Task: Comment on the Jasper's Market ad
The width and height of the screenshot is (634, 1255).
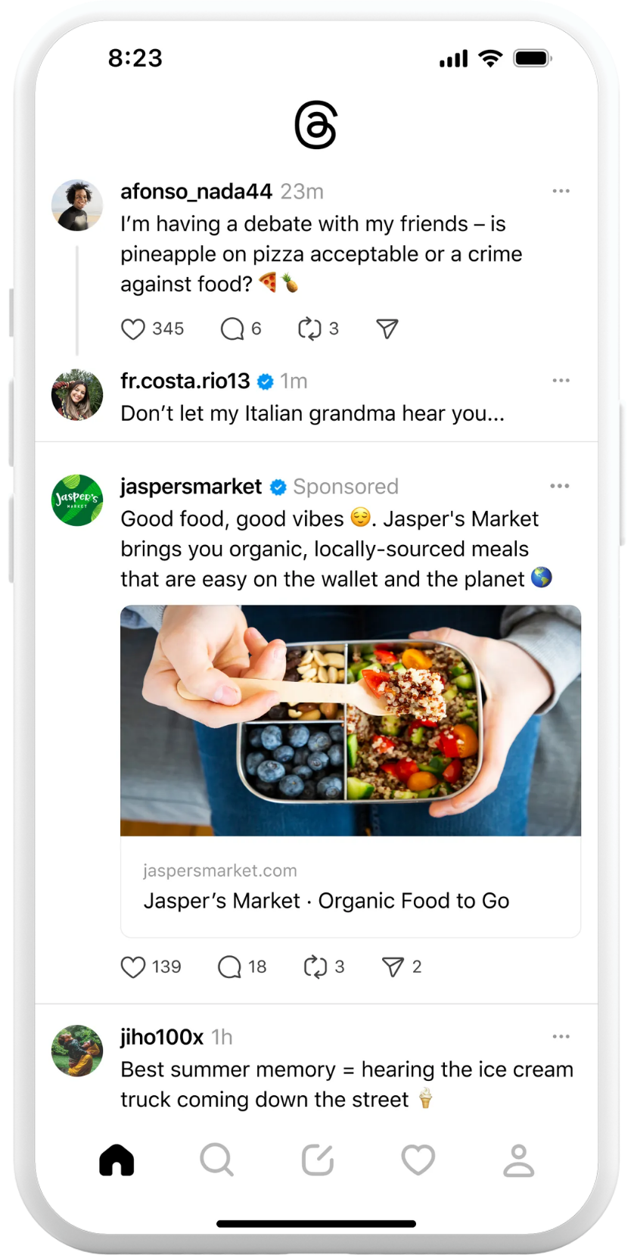Action: coord(229,967)
